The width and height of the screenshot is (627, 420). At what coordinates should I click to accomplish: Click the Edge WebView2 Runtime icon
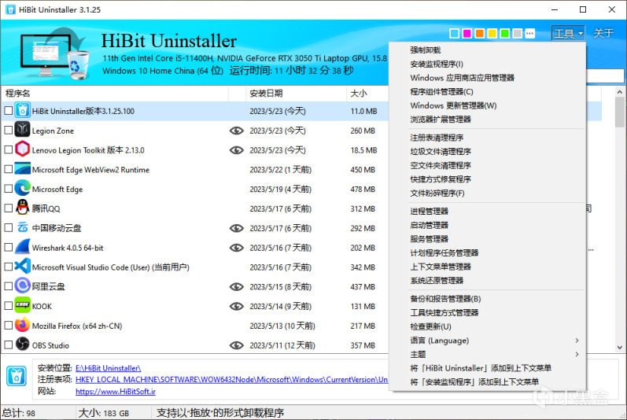click(x=22, y=169)
